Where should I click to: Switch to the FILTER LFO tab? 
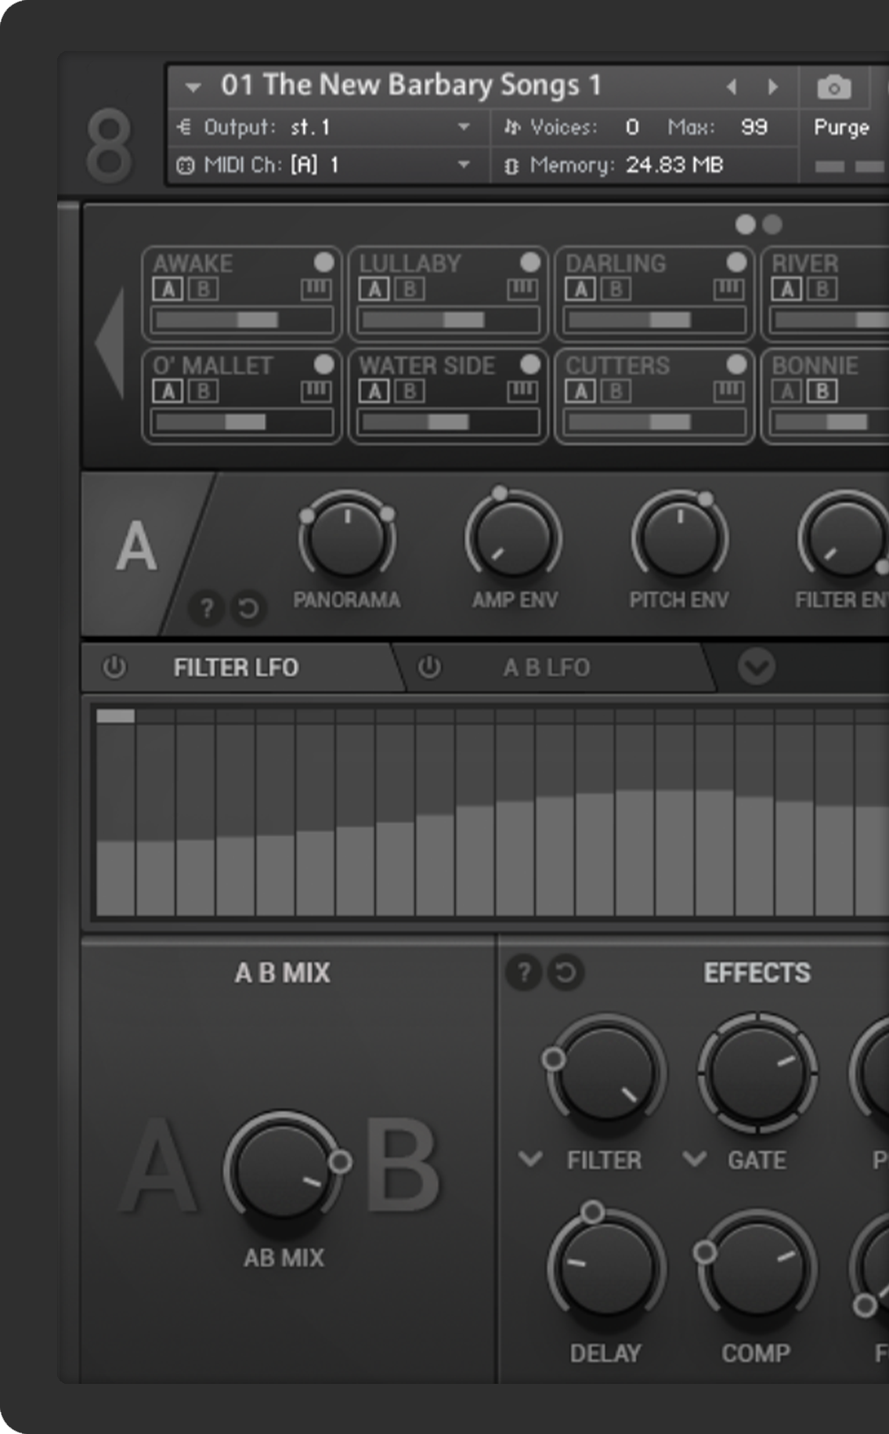tap(236, 668)
